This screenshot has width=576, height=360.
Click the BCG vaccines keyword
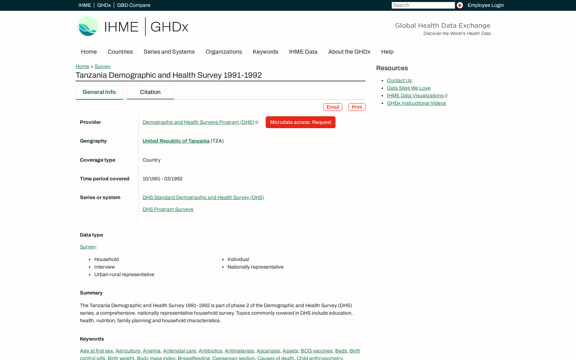pyautogui.click(x=316, y=351)
